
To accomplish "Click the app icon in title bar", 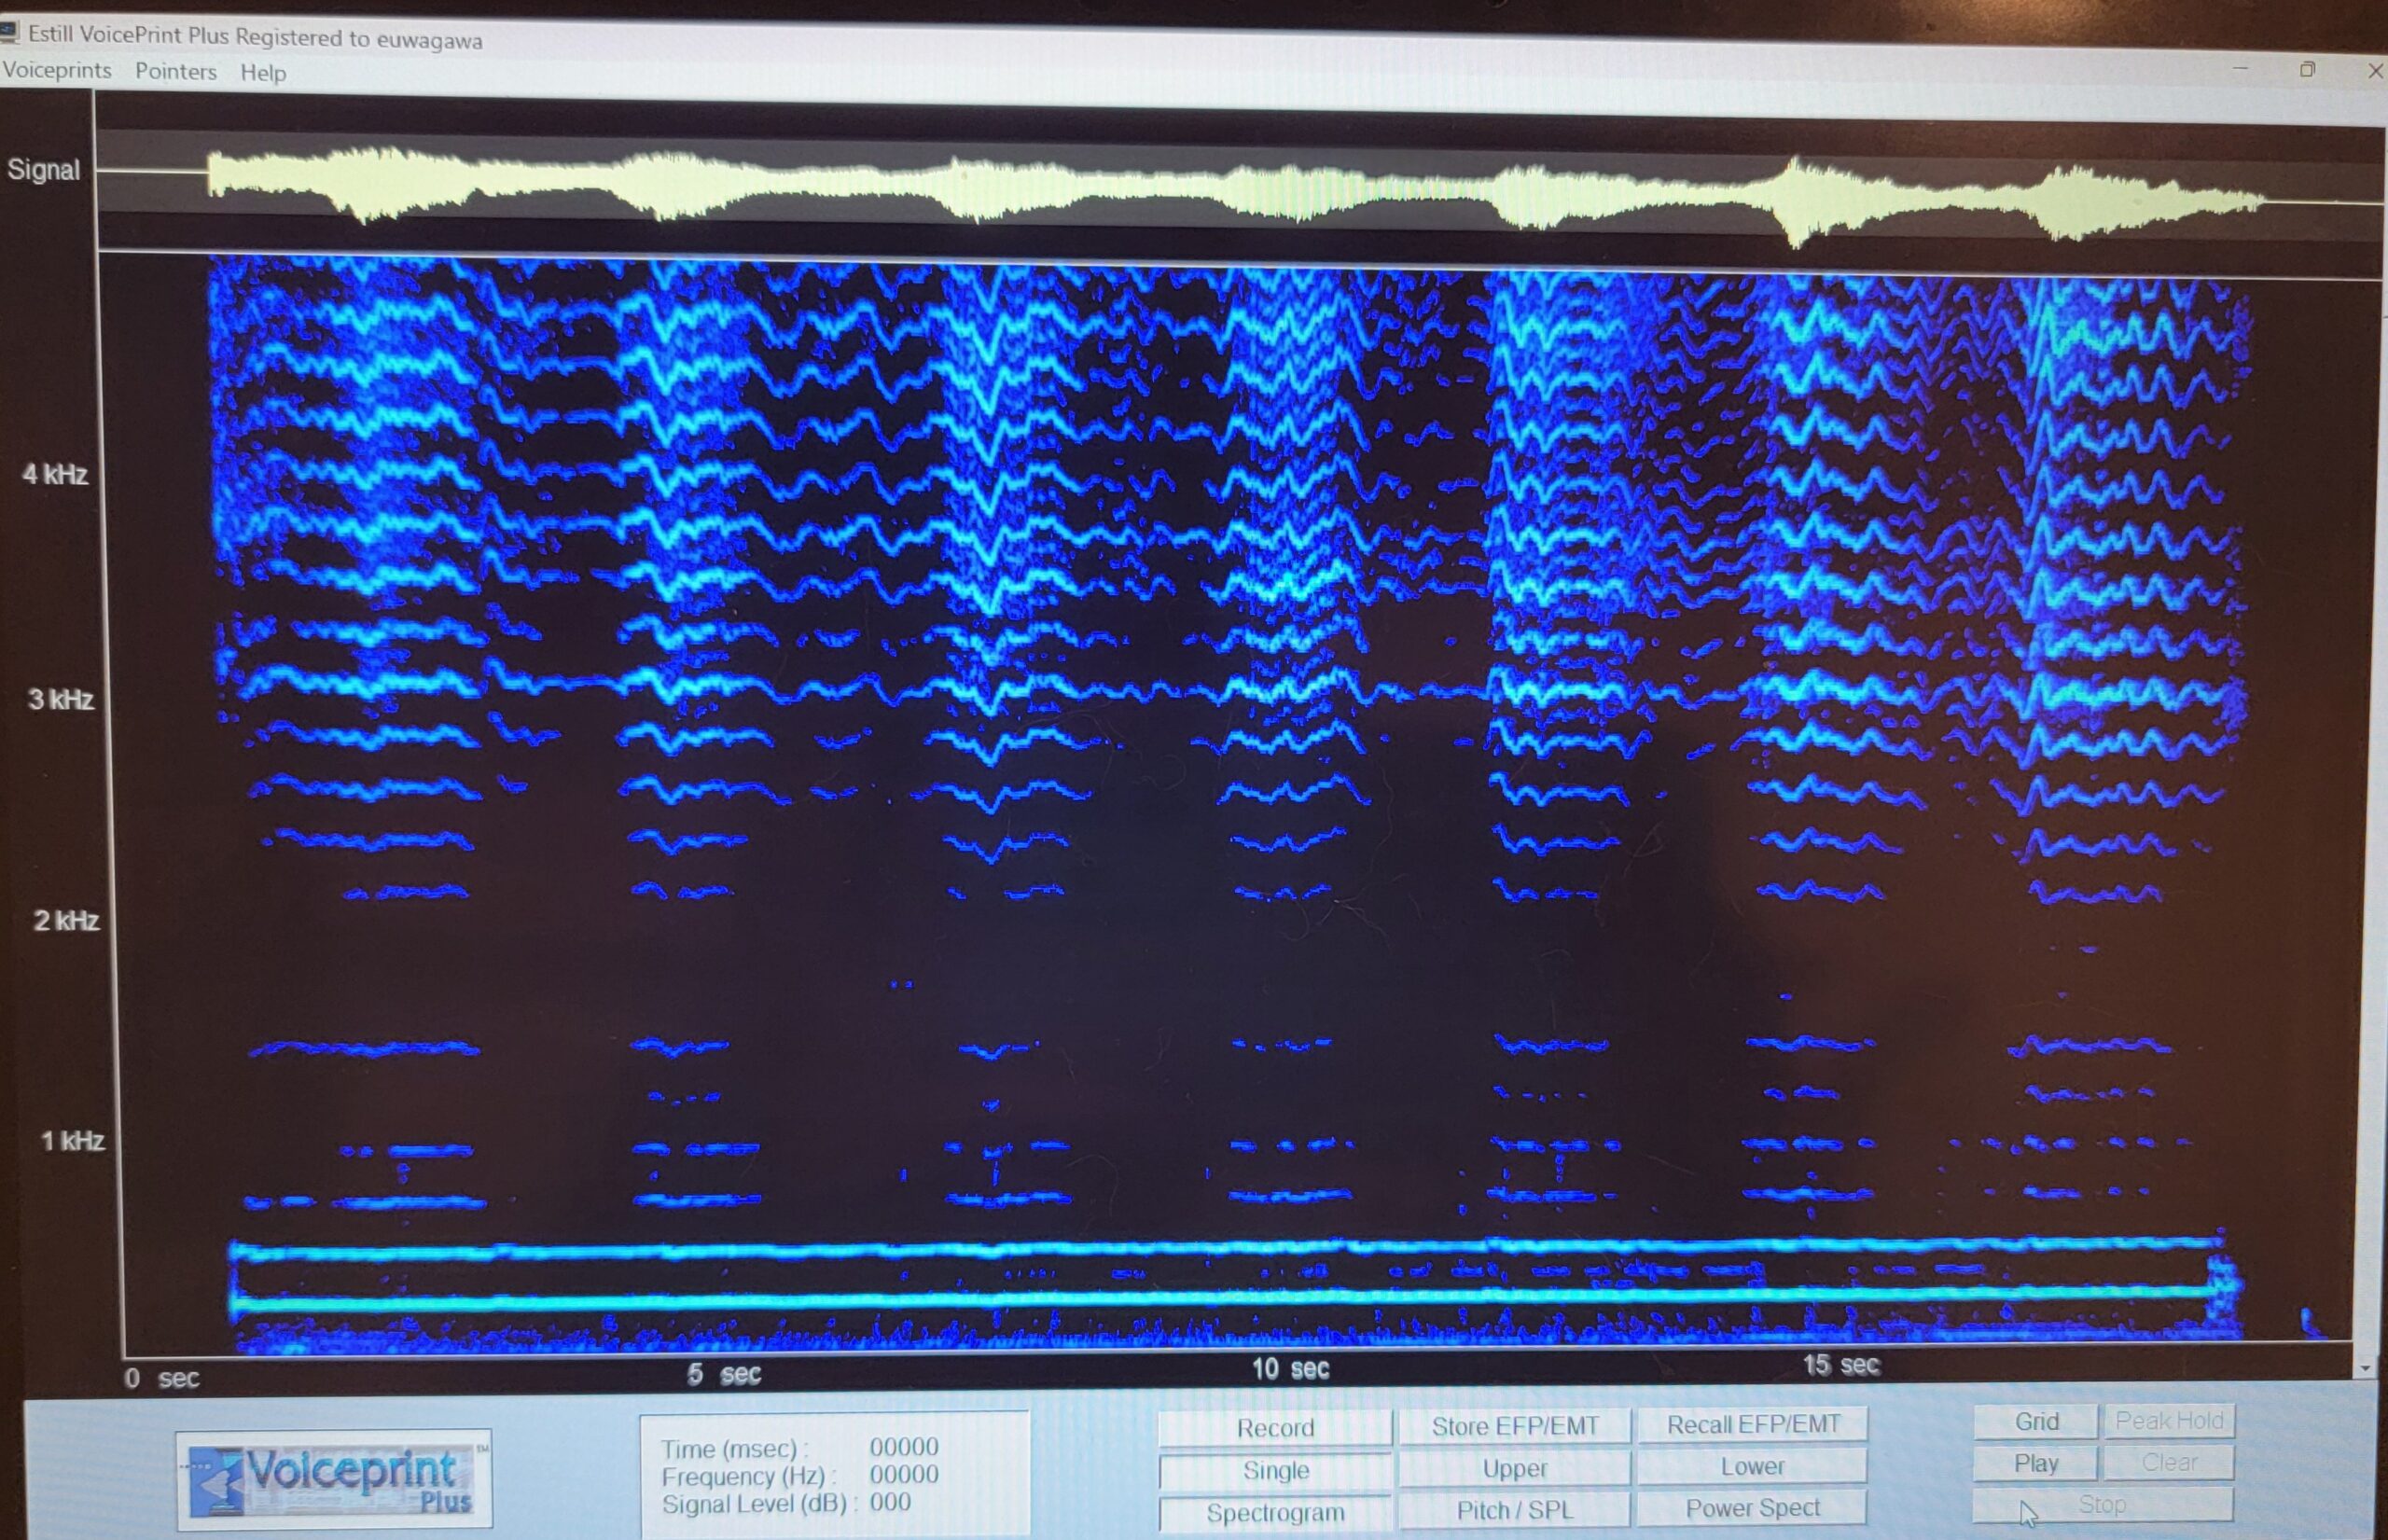I will [x=9, y=33].
